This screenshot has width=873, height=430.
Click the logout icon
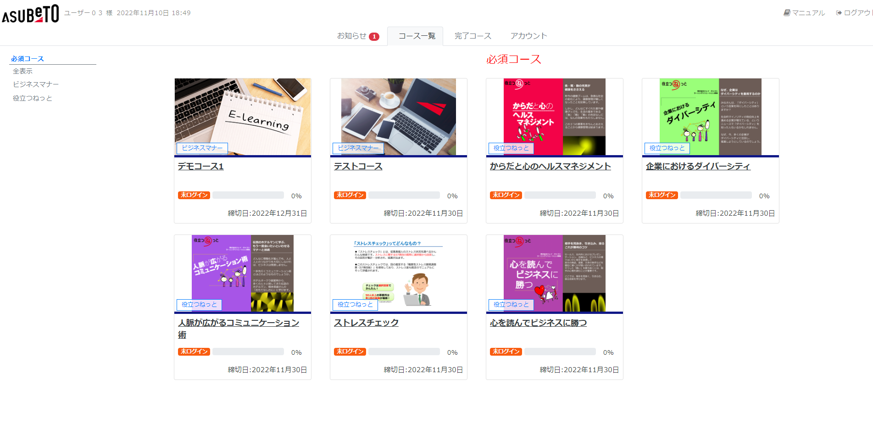tap(839, 13)
